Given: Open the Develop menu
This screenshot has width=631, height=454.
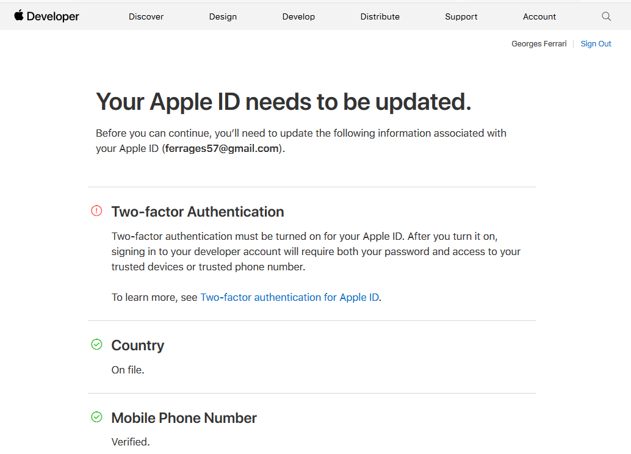Looking at the screenshot, I should (298, 16).
